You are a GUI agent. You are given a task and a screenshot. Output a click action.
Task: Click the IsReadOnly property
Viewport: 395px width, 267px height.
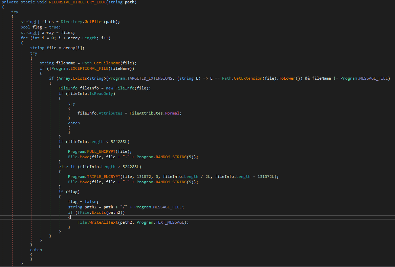(x=101, y=94)
